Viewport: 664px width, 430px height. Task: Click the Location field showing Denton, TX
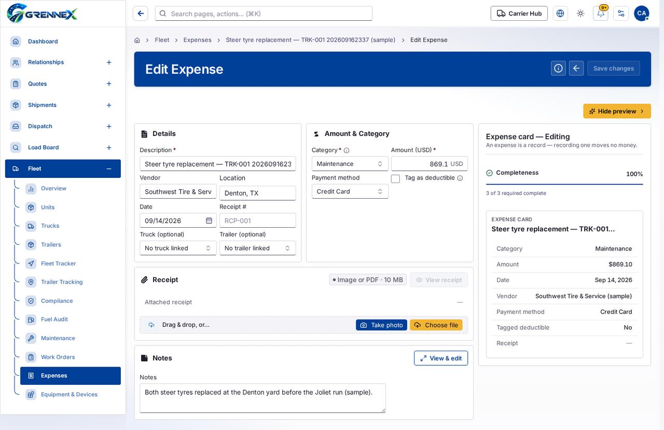[258, 193]
